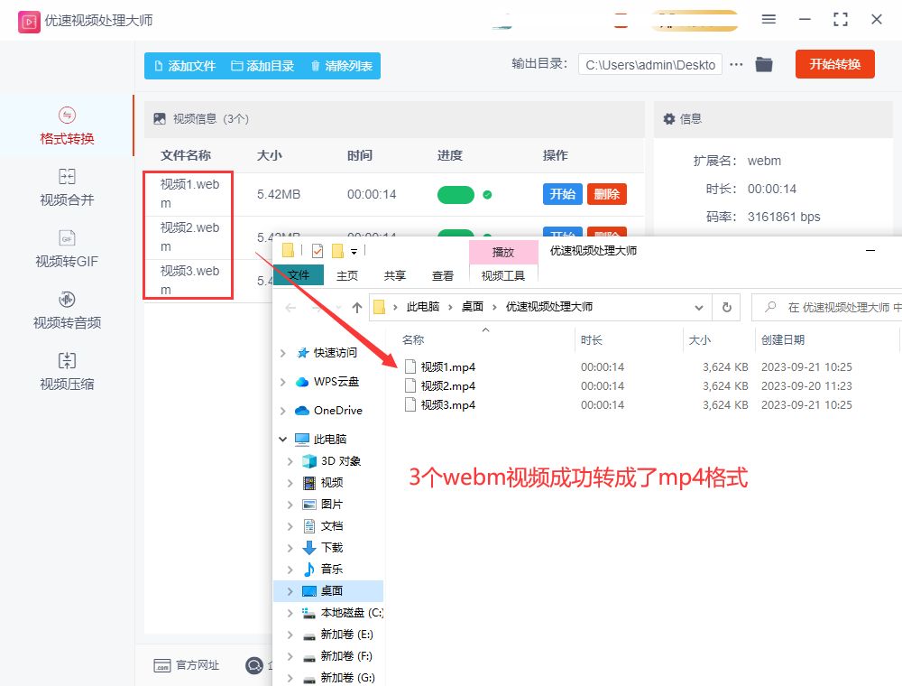Screen dimensions: 902x686
Task: Select the file 视频1.mp4
Action: 440,367
